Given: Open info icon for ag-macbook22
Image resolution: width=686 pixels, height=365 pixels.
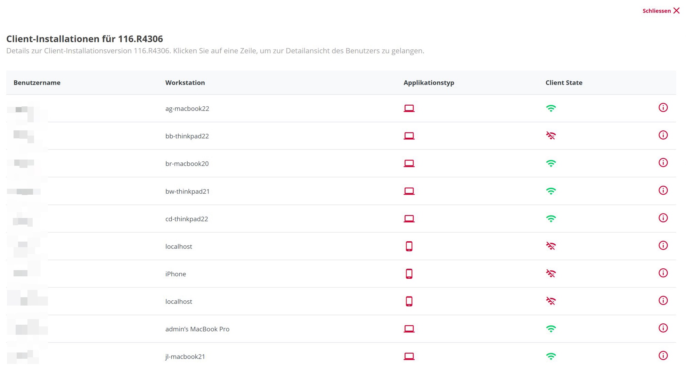Looking at the screenshot, I should tap(663, 108).
